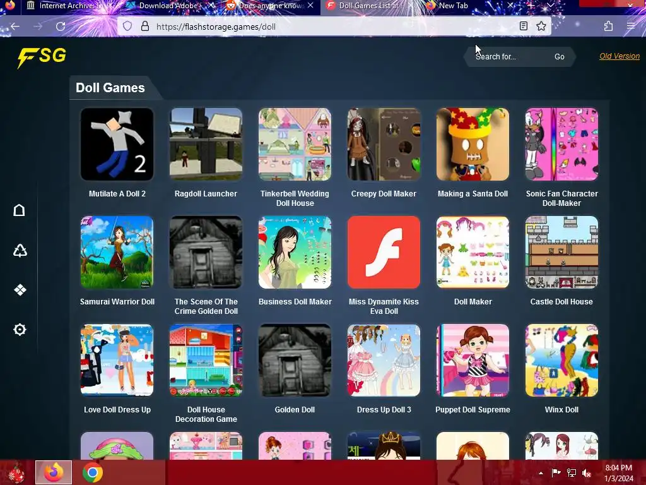This screenshot has width=646, height=485.
Task: Click the Go search button
Action: click(x=559, y=56)
